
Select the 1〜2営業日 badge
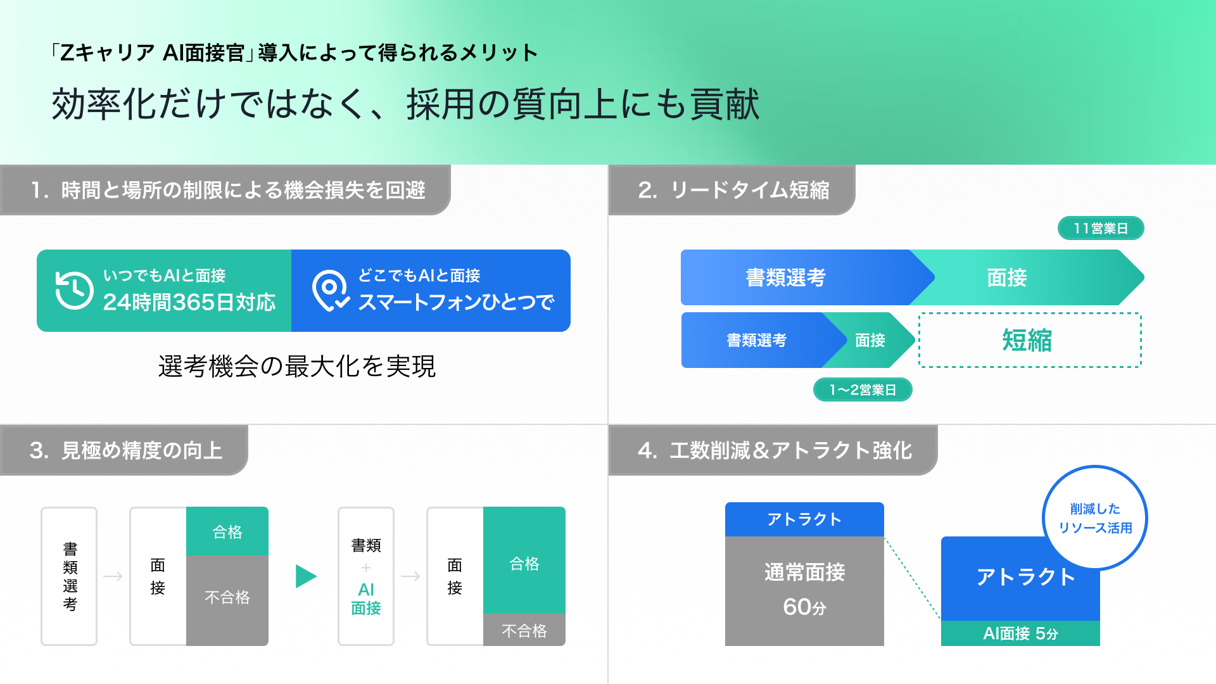863,390
